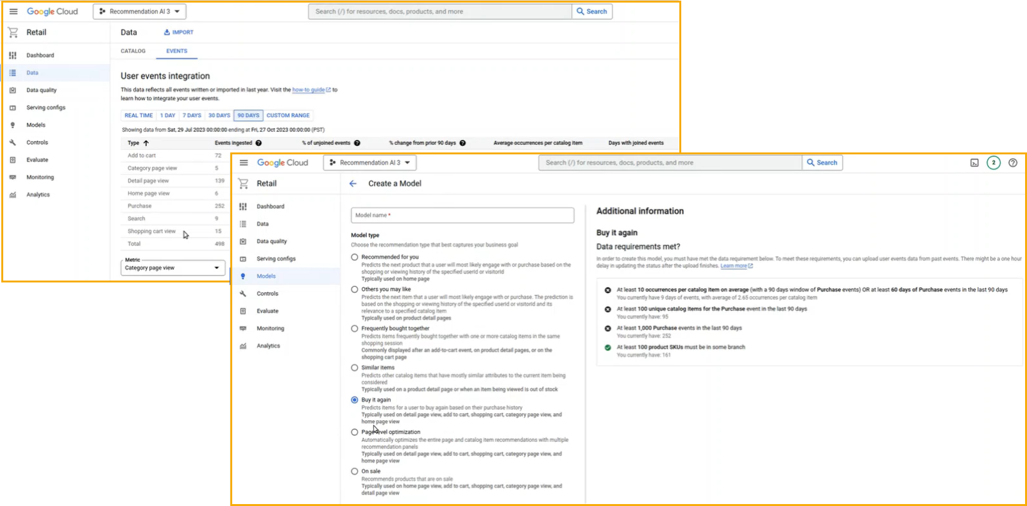
Task: Switch to the CATALOG tab
Action: point(133,51)
